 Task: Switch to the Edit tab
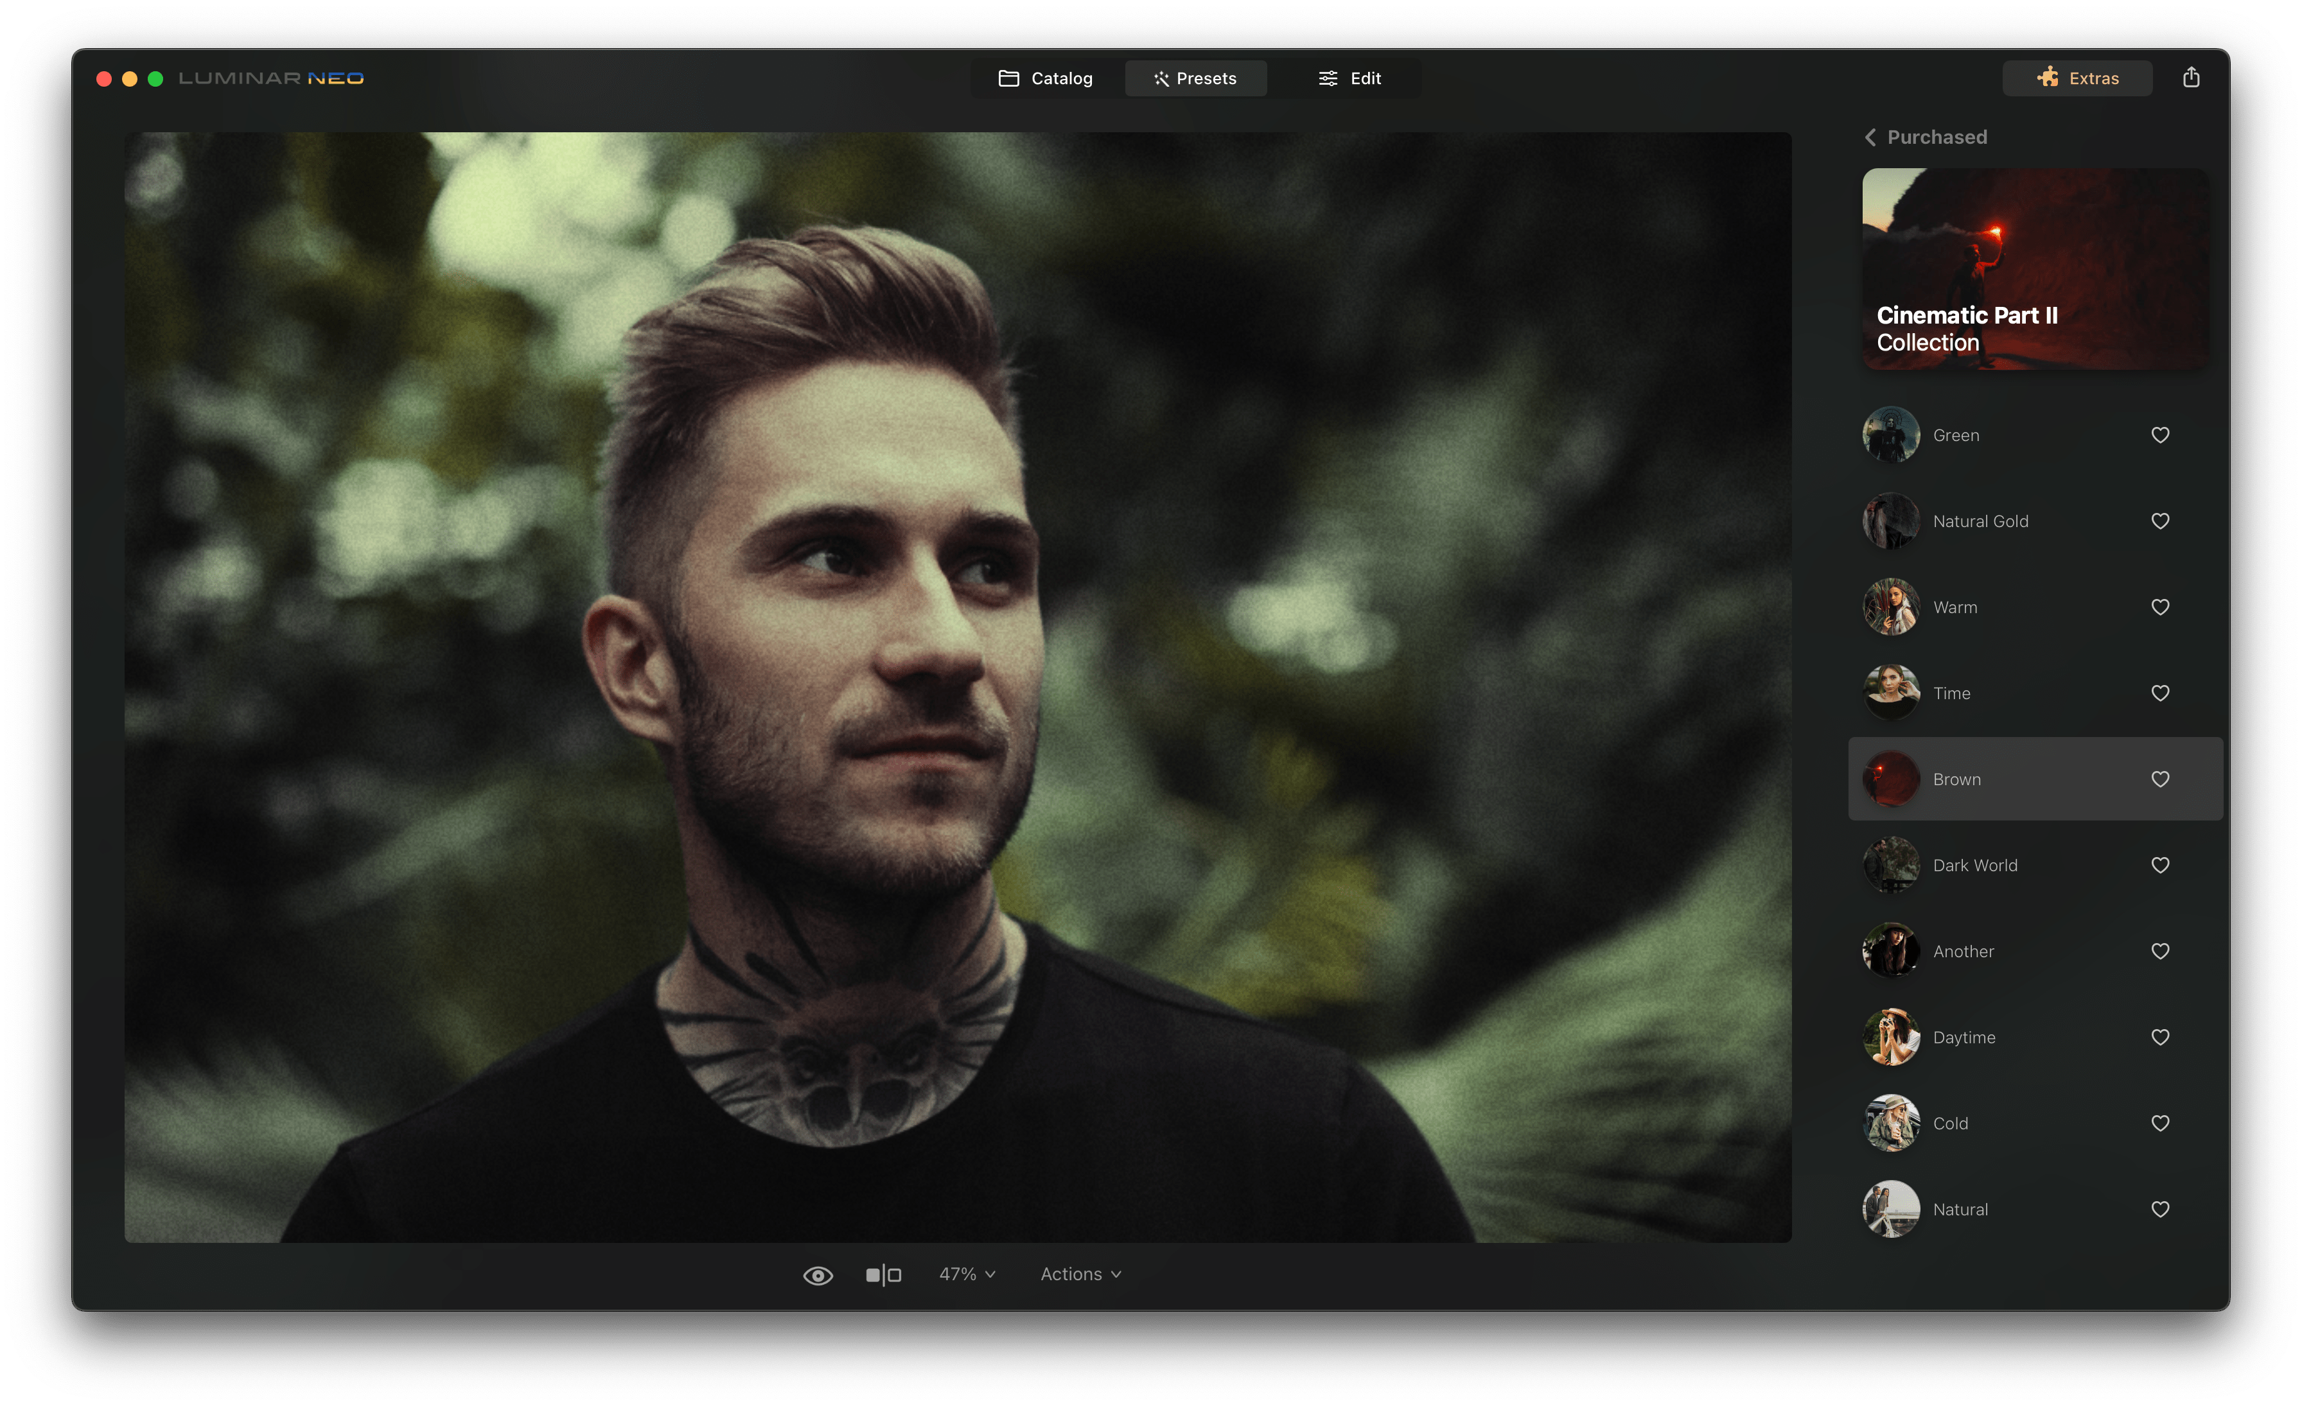point(1349,78)
